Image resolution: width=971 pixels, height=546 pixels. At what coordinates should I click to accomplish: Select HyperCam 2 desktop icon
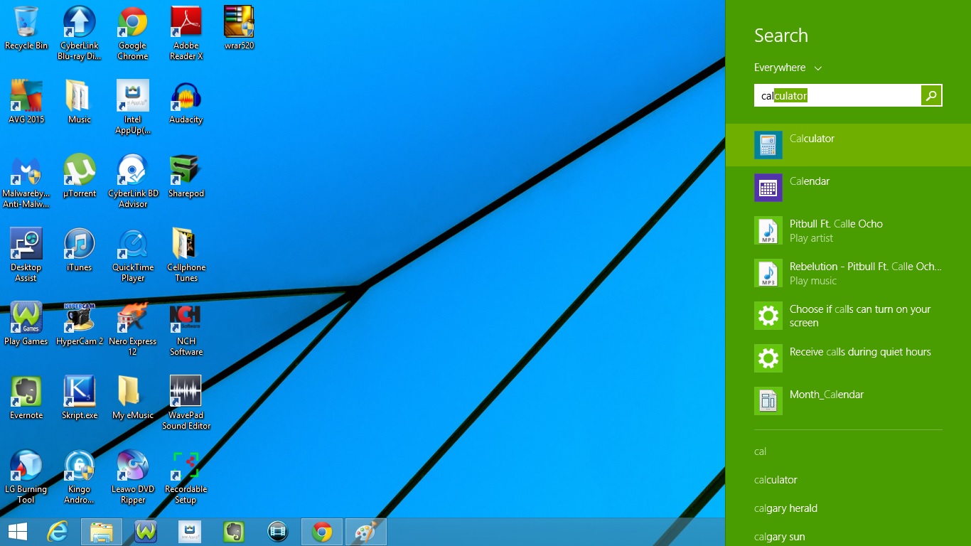coord(80,323)
